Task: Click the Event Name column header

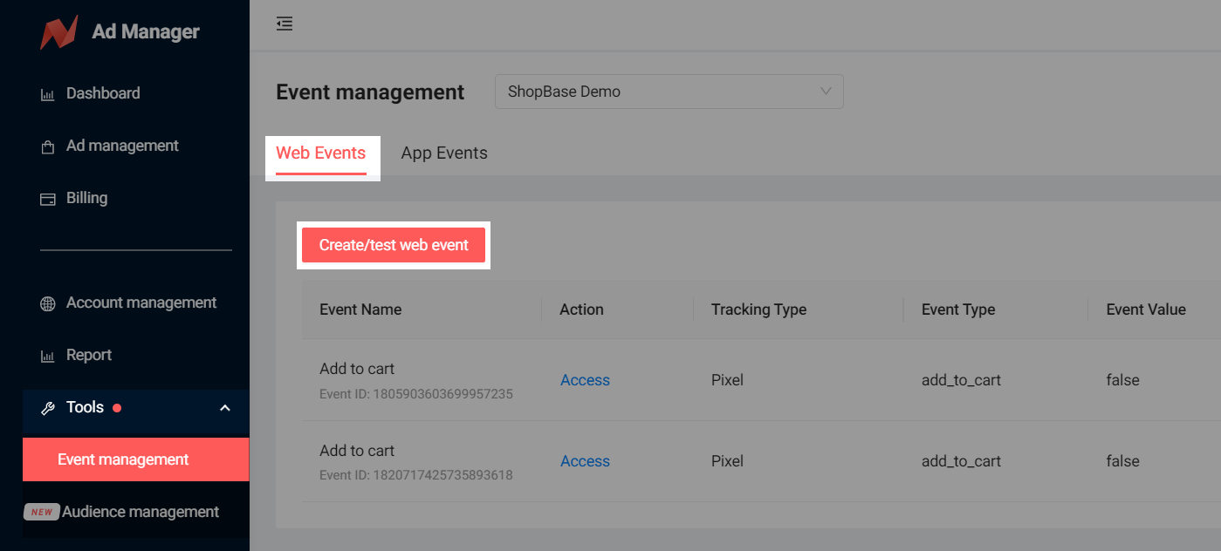Action: click(360, 310)
